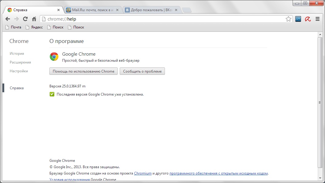The height and width of the screenshot is (183, 325).
Task: Open the second Поиск bookmark
Action: [76, 27]
